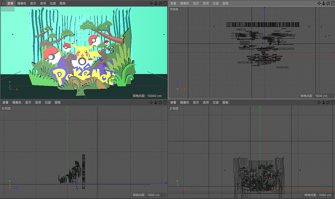Open 显示 menu in the top view
This screenshot has height=199, width=335.
click(196, 3)
